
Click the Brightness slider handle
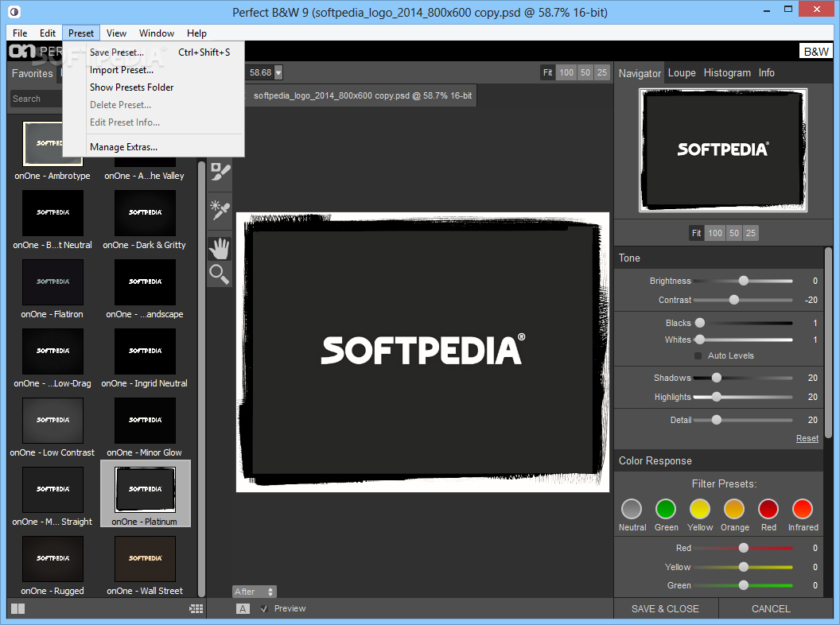coord(743,281)
